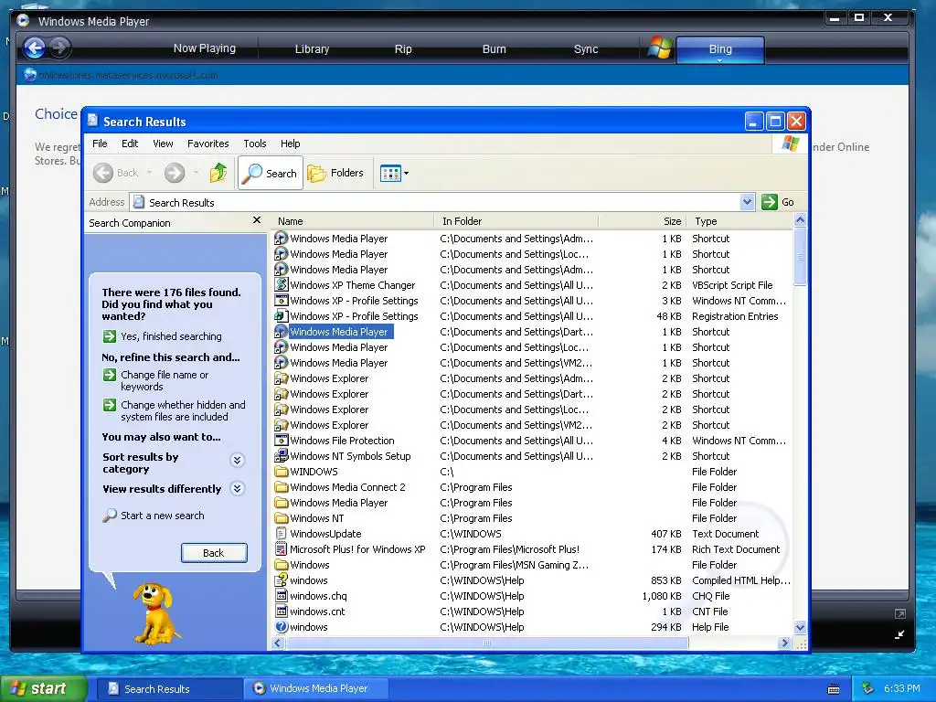Click the Windows logo in Media Player
Viewport: 936px width, 702px height.
(660, 48)
